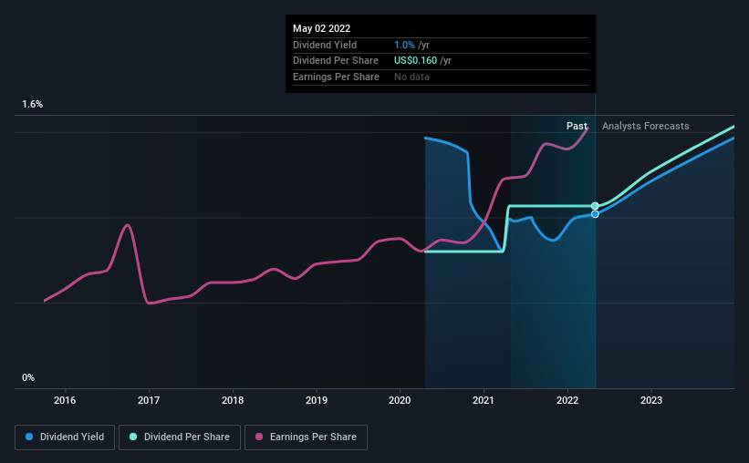The height and width of the screenshot is (463, 749).
Task: Click the Analysts Forecasts label
Action: coord(645,126)
